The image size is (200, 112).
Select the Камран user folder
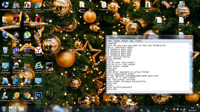point(5,21)
